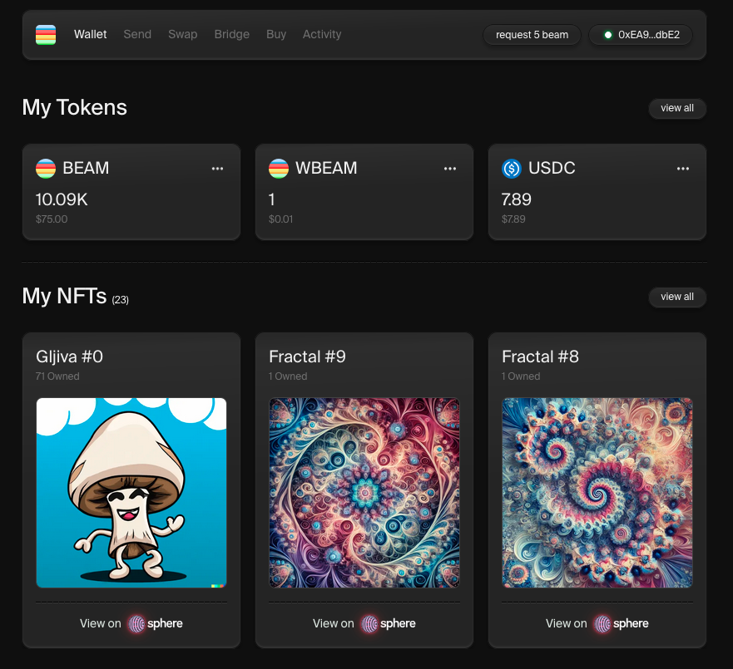Go to the Swap tab
The height and width of the screenshot is (669, 733).
183,34
